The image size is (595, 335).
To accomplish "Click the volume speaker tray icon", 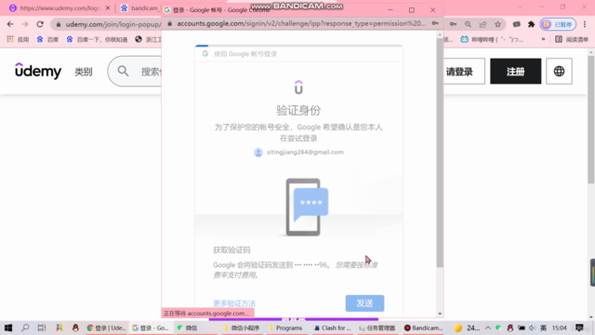I will click(x=532, y=328).
